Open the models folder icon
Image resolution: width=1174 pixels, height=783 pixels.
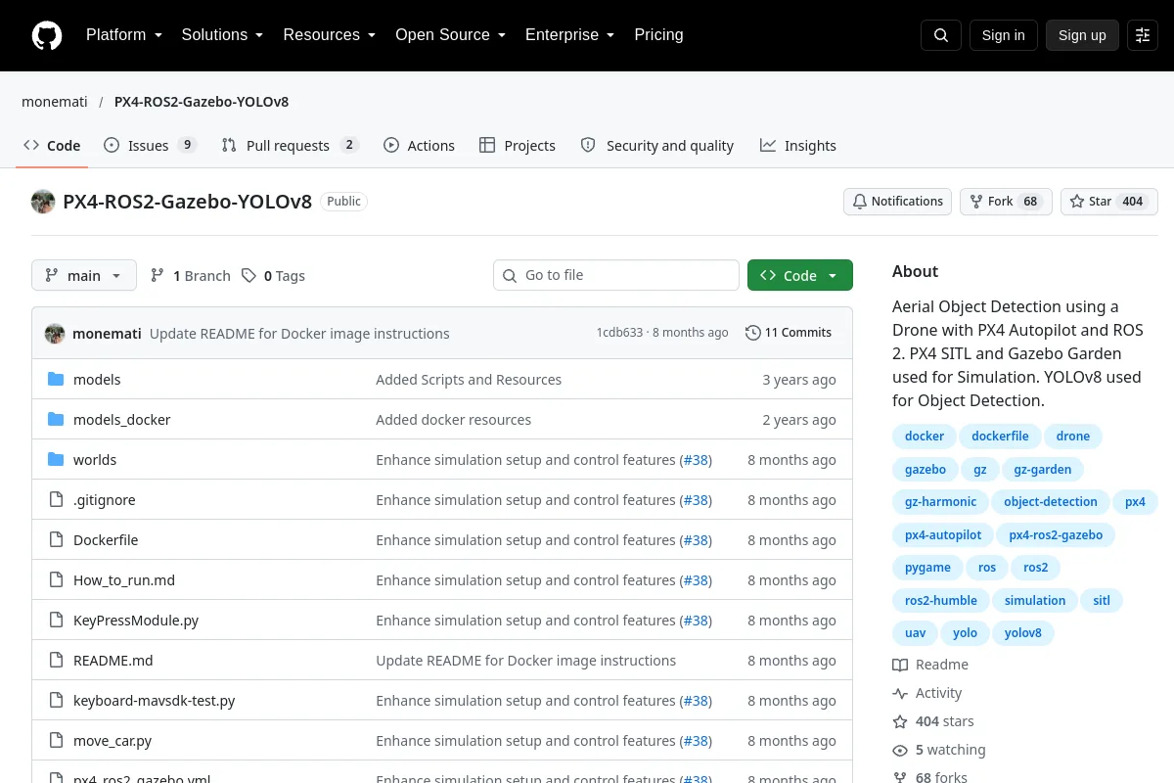(56, 380)
